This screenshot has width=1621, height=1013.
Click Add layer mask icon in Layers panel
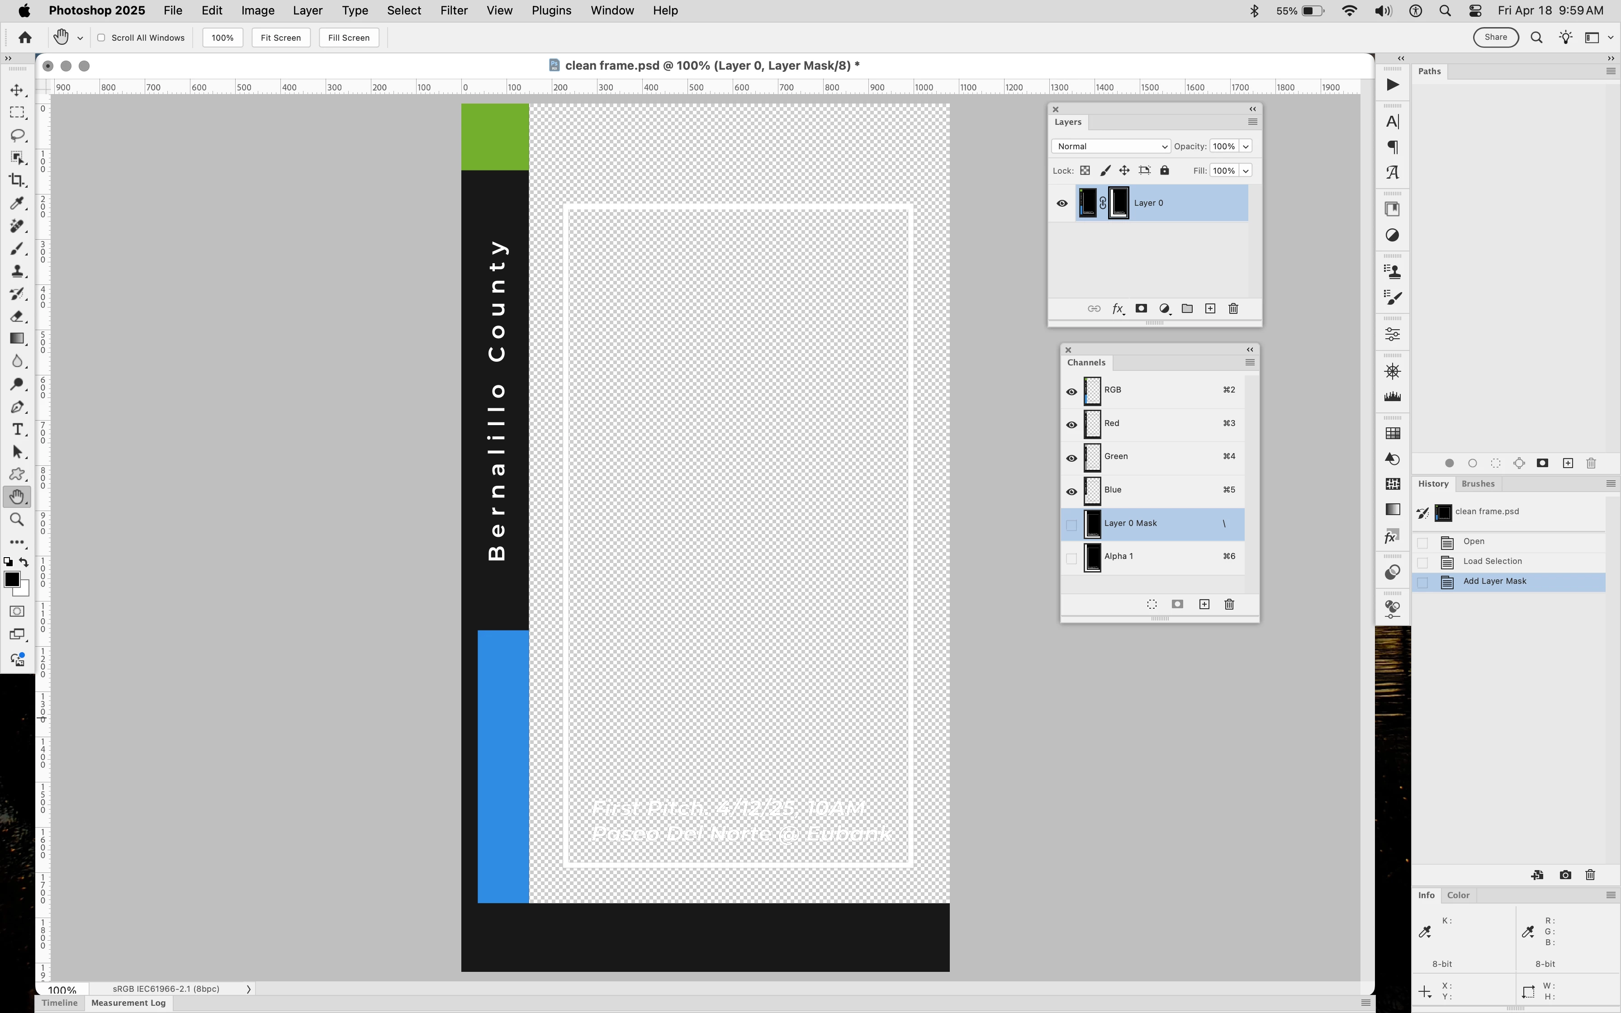[x=1141, y=309]
